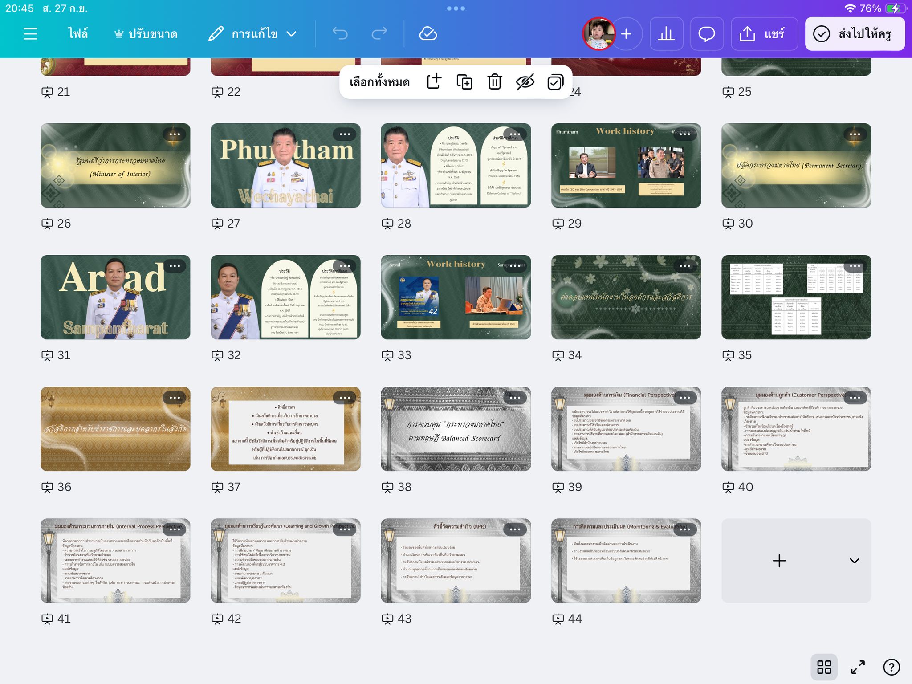Delete selected pages with trash icon
The image size is (912, 684).
pyautogui.click(x=494, y=82)
